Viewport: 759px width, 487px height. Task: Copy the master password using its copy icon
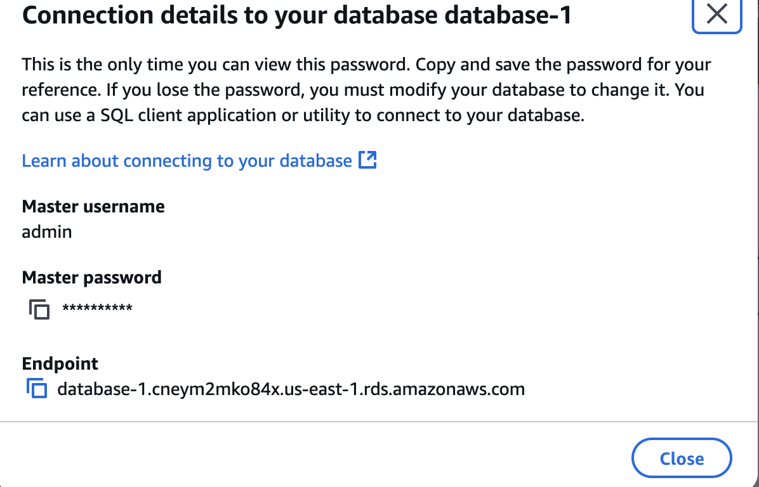(x=39, y=309)
